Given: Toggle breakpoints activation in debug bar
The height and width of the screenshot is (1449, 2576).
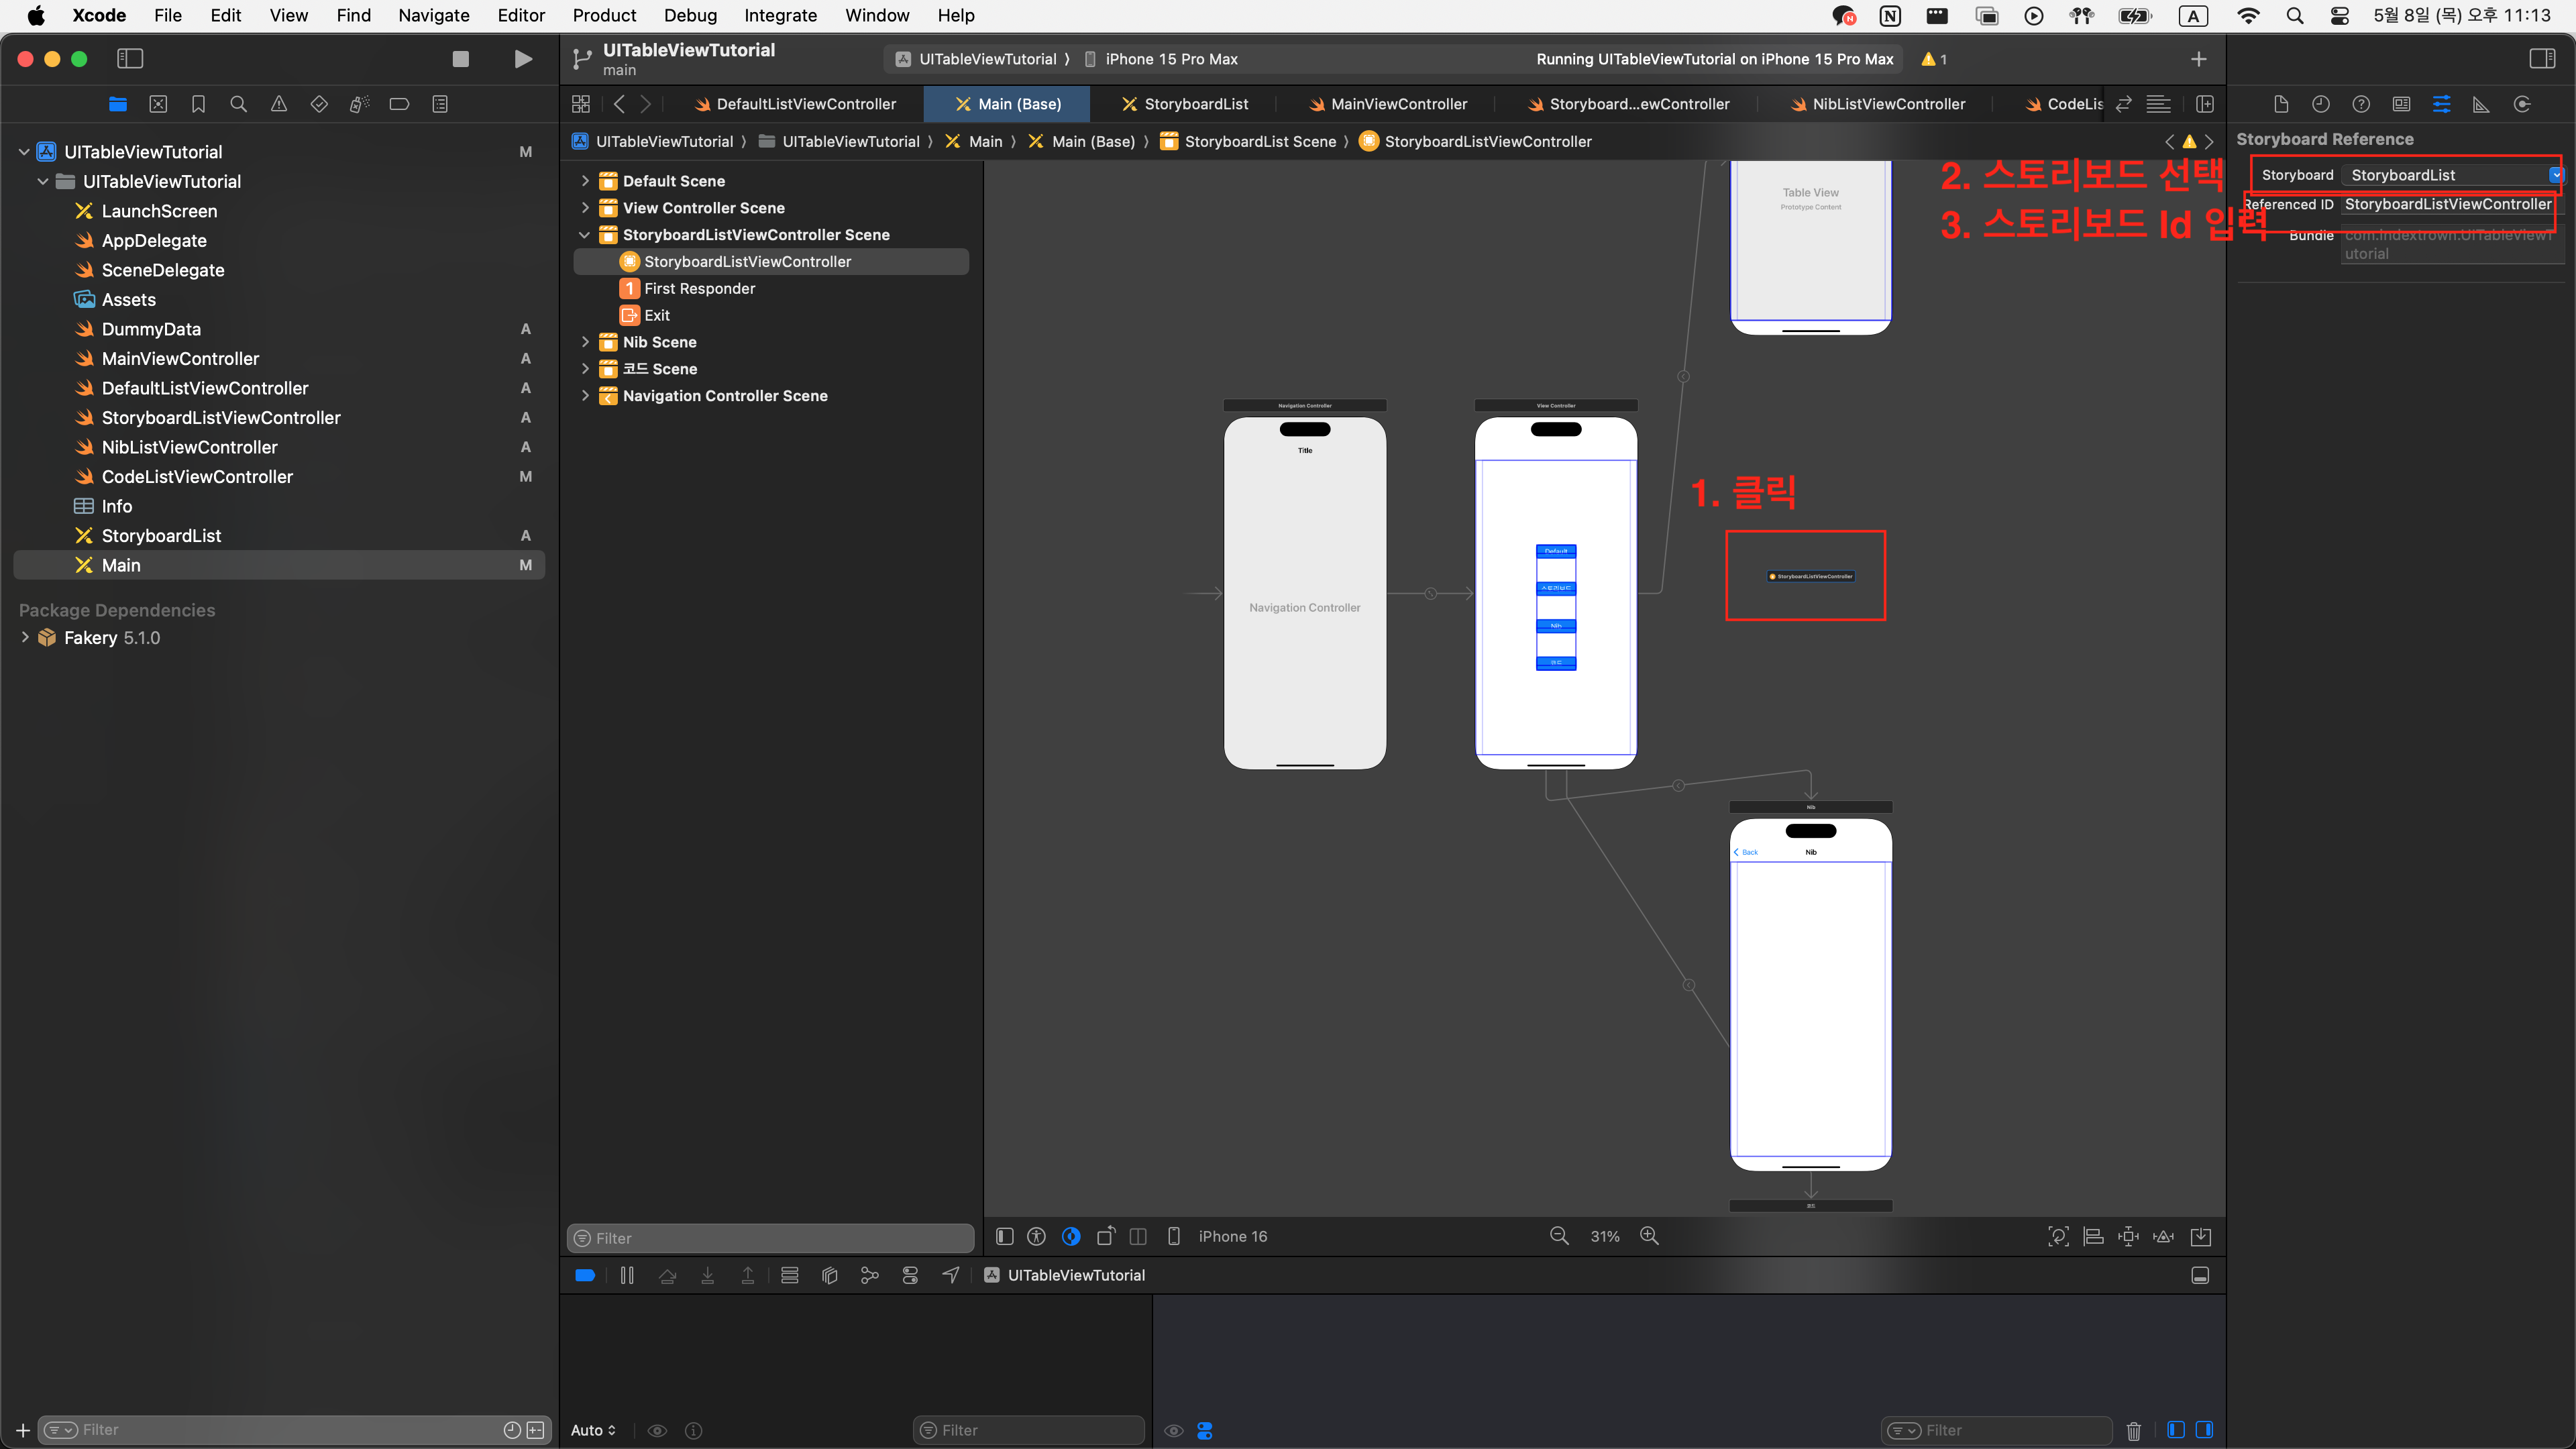Looking at the screenshot, I should point(585,1275).
